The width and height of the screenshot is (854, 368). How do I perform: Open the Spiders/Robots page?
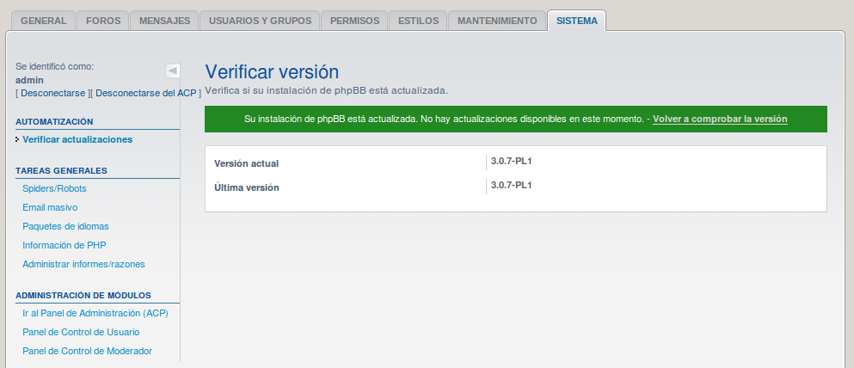point(54,188)
